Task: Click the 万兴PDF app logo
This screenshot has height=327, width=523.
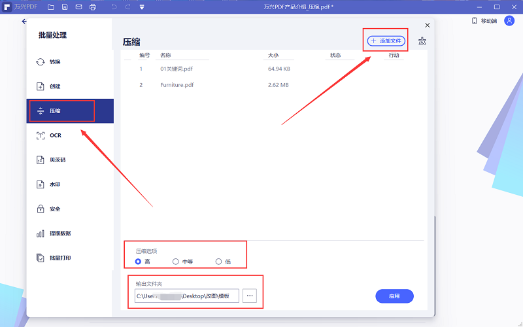Action: tap(7, 7)
